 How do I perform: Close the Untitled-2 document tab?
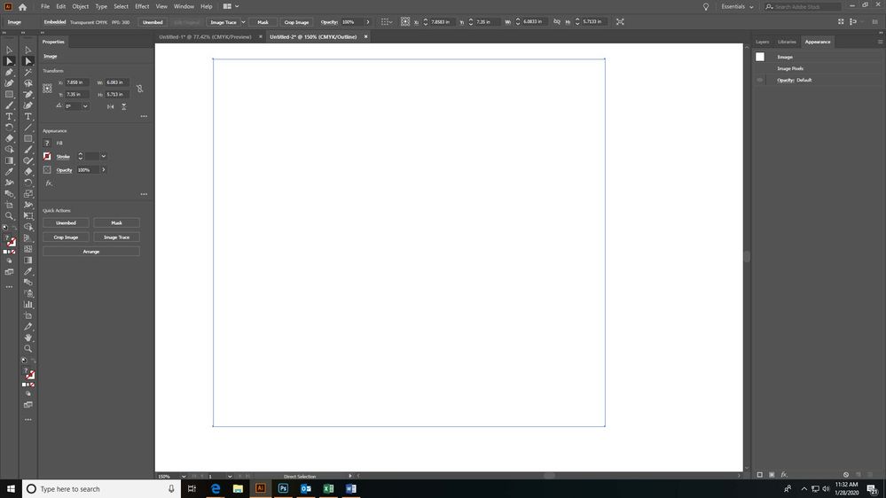pyautogui.click(x=365, y=36)
